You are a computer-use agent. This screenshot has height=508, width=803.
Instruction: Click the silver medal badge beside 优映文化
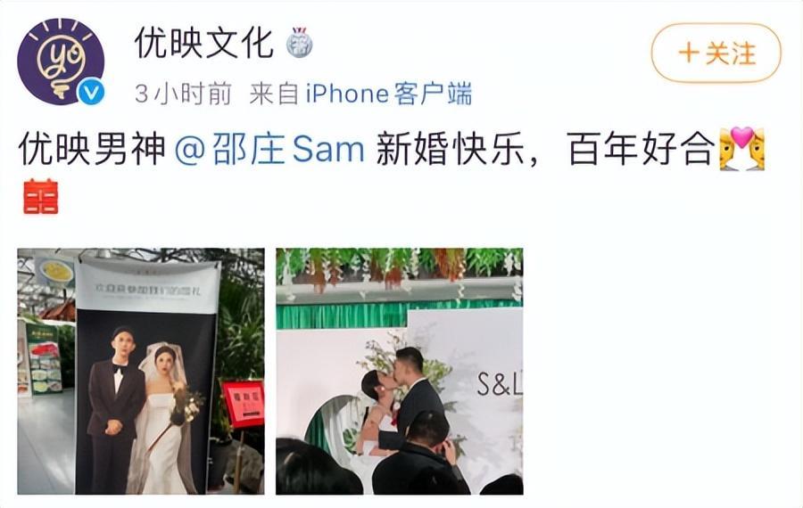(300, 43)
